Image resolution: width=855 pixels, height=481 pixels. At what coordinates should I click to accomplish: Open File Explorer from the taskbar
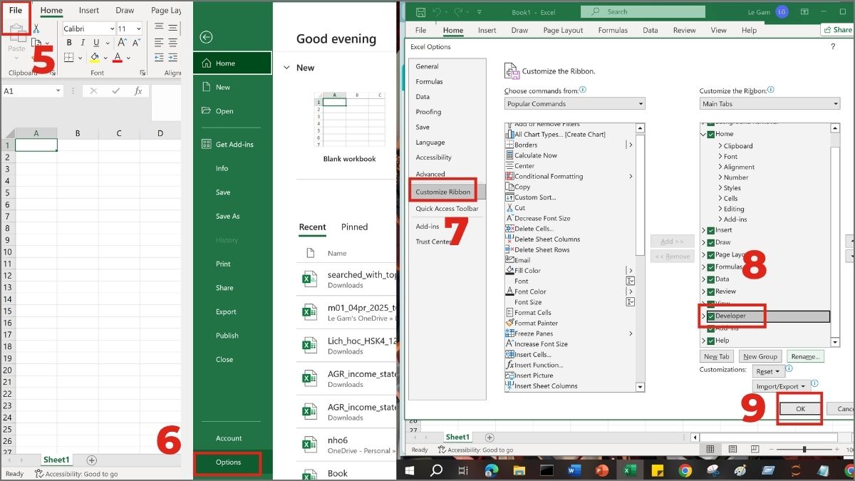[519, 470]
